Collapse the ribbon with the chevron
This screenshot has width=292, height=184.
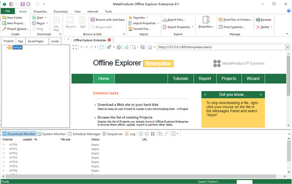coord(287,34)
